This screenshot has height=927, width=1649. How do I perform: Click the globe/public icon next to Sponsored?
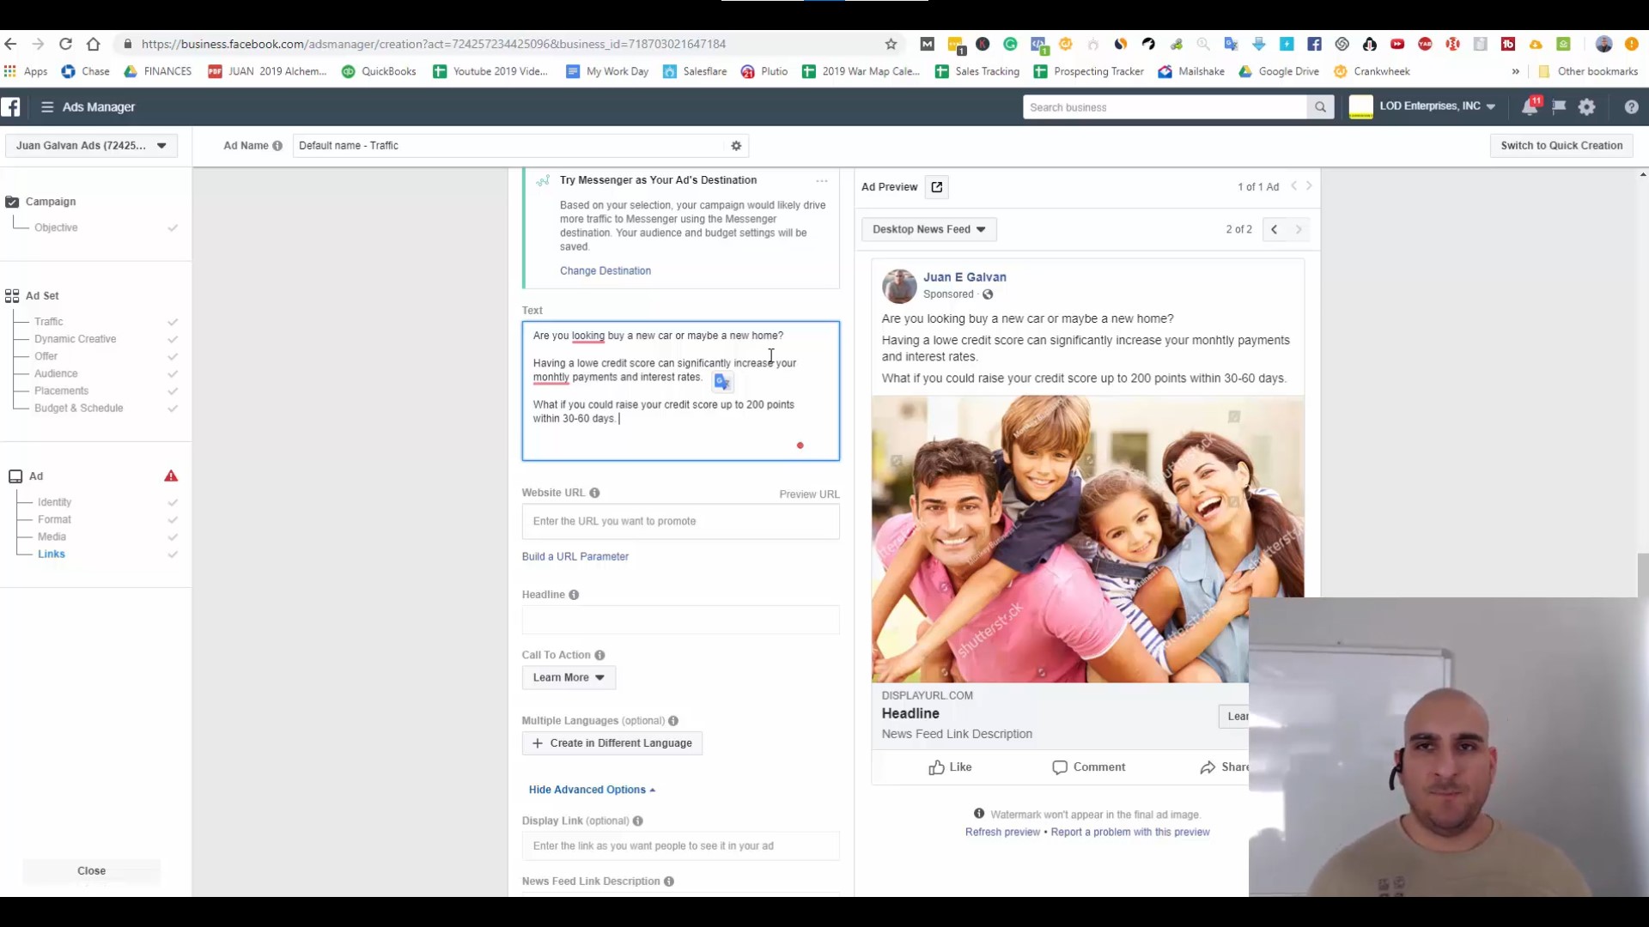pos(988,294)
